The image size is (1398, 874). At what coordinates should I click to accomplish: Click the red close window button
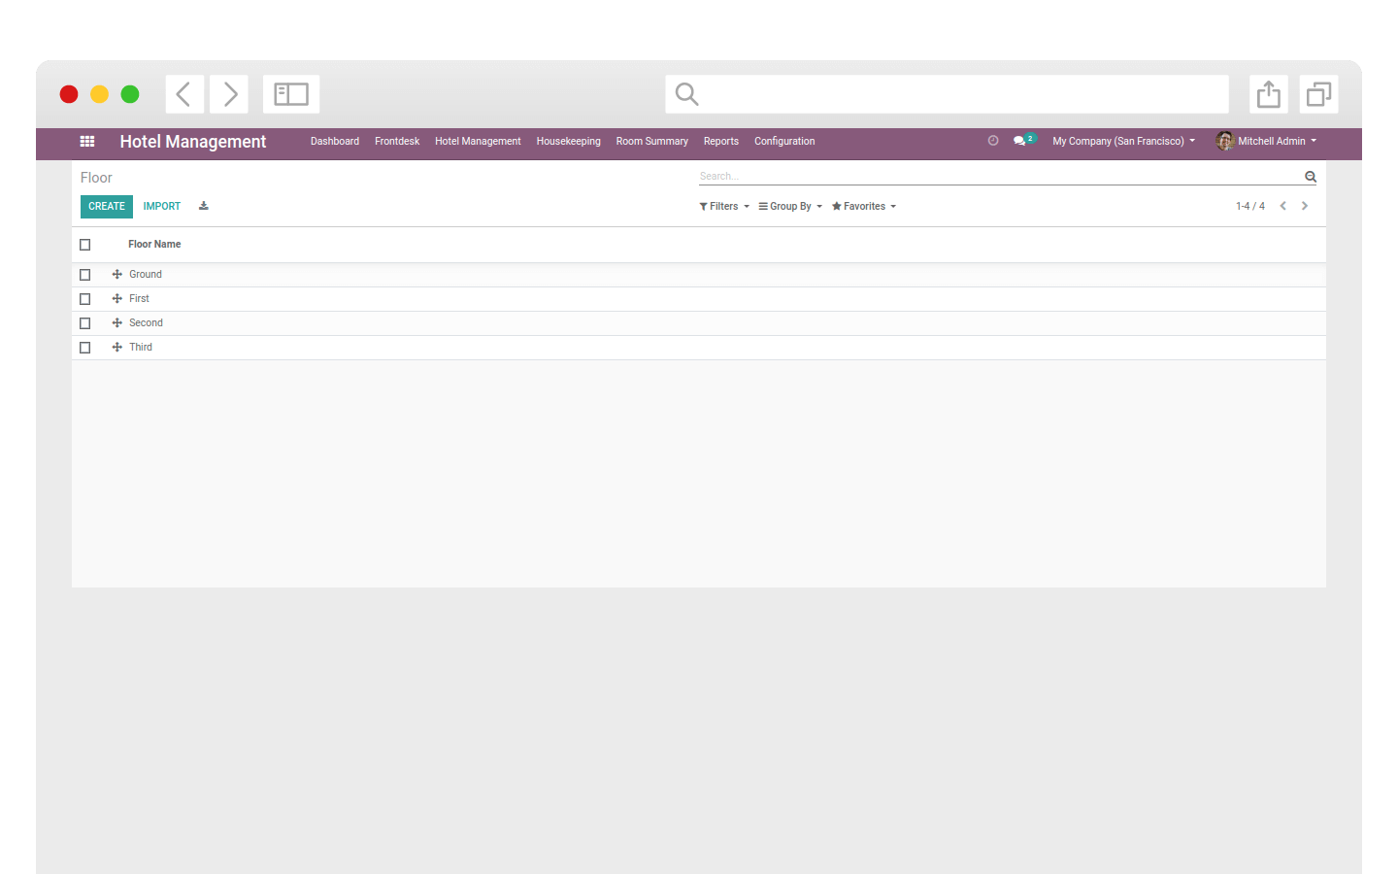click(x=69, y=94)
